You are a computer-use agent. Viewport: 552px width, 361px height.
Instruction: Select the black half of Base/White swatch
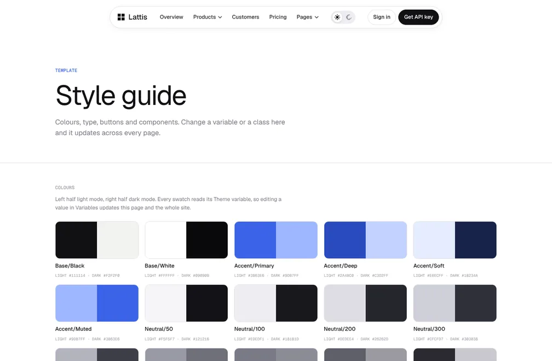[x=207, y=240]
